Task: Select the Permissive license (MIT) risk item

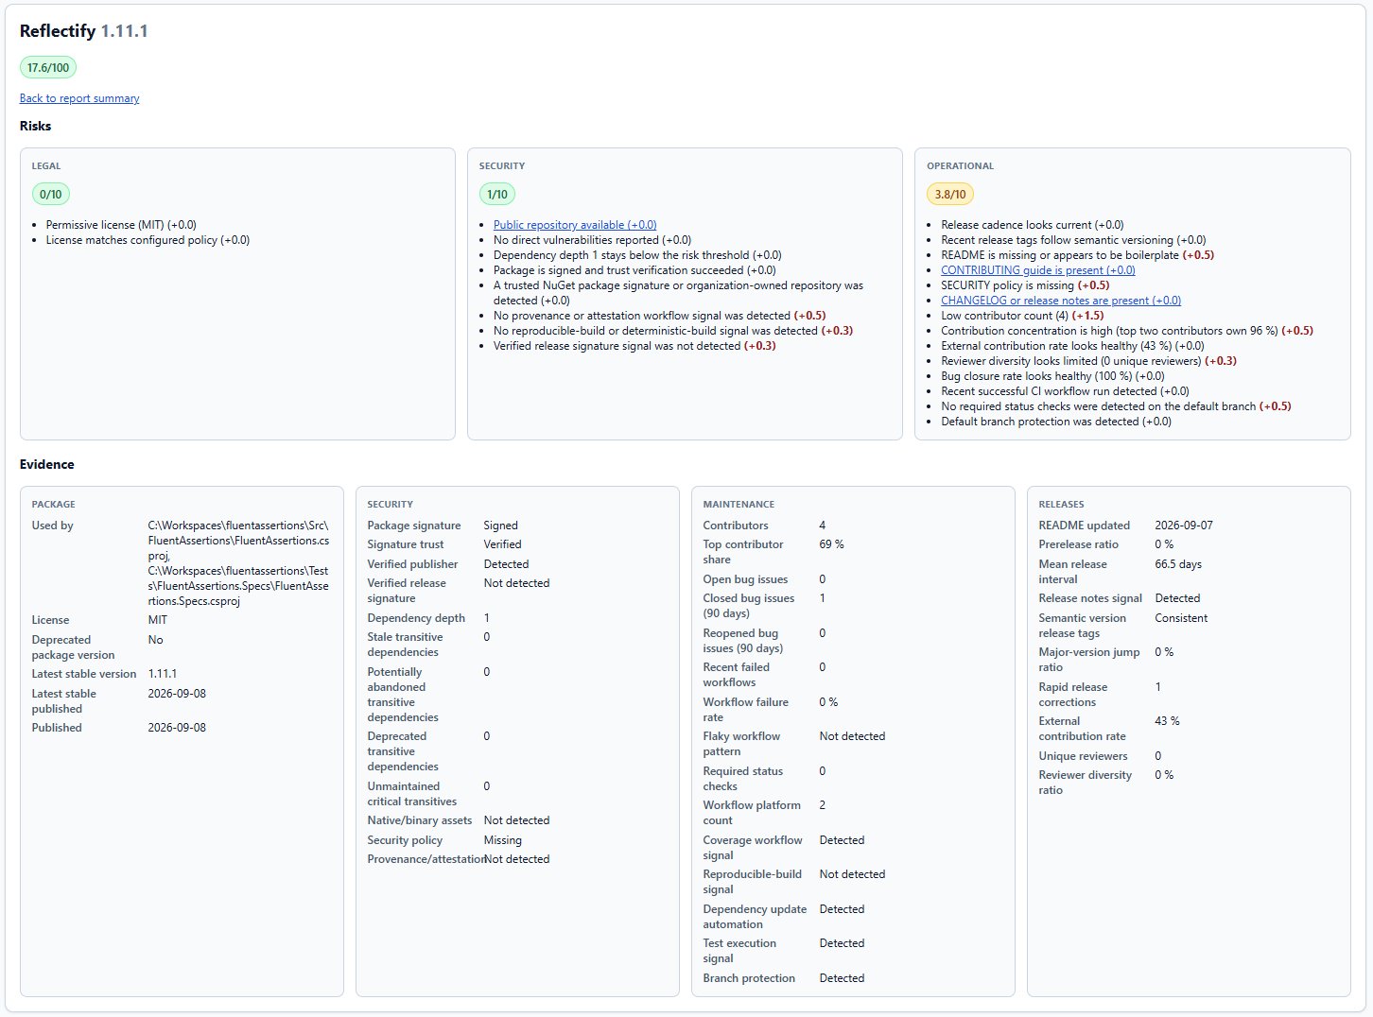Action: 121,225
